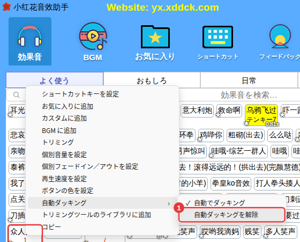
Task: Click the star on 多人笑声 button
Action: click(x=266, y=237)
